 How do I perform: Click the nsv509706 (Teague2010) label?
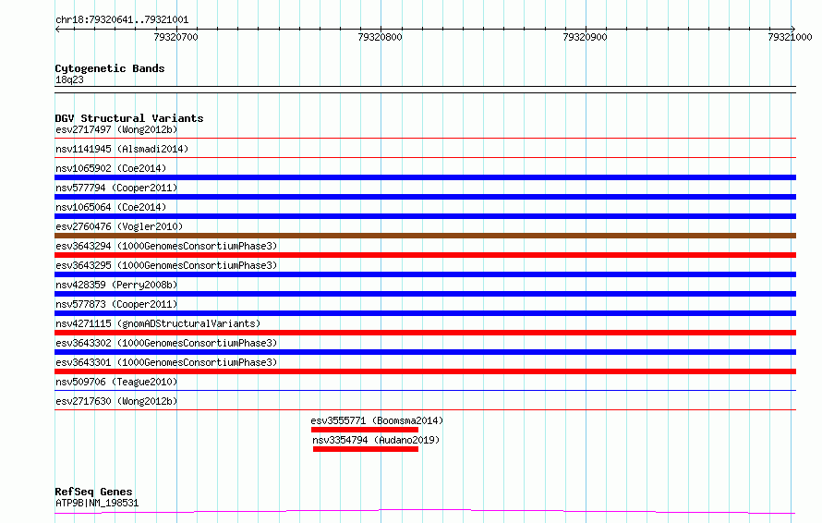point(116,382)
